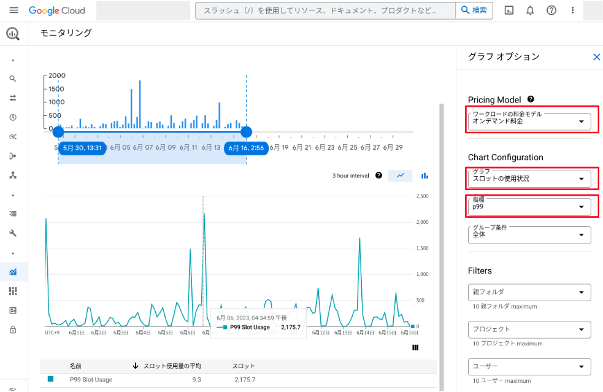Close the グラフ オプション panel
Viewport: 603px width, 392px height.
(596, 56)
